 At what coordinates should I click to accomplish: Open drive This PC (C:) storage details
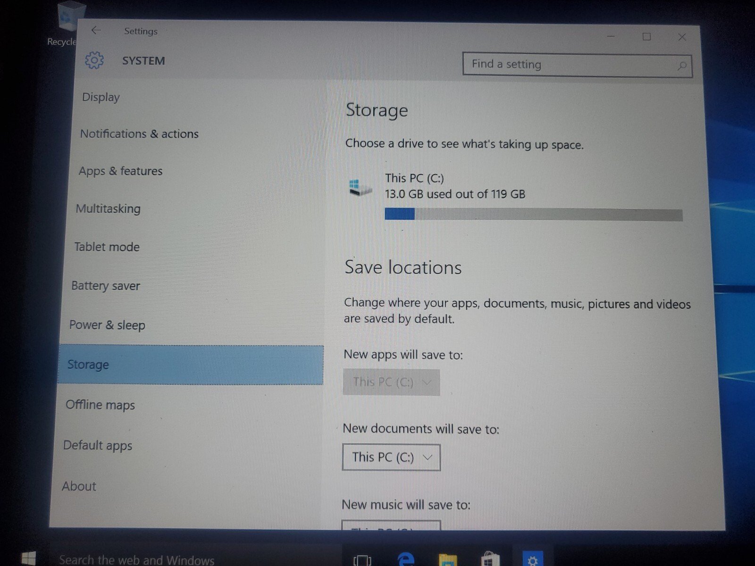(x=515, y=197)
